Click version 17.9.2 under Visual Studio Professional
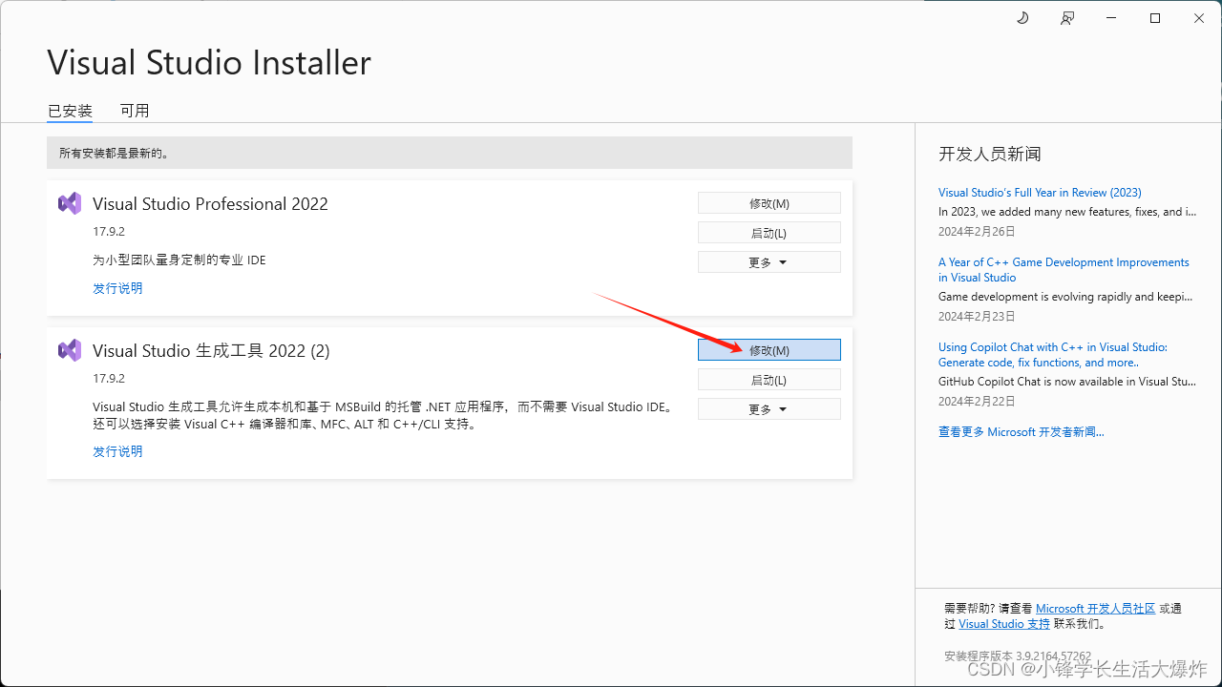This screenshot has width=1222, height=687. coord(109,232)
